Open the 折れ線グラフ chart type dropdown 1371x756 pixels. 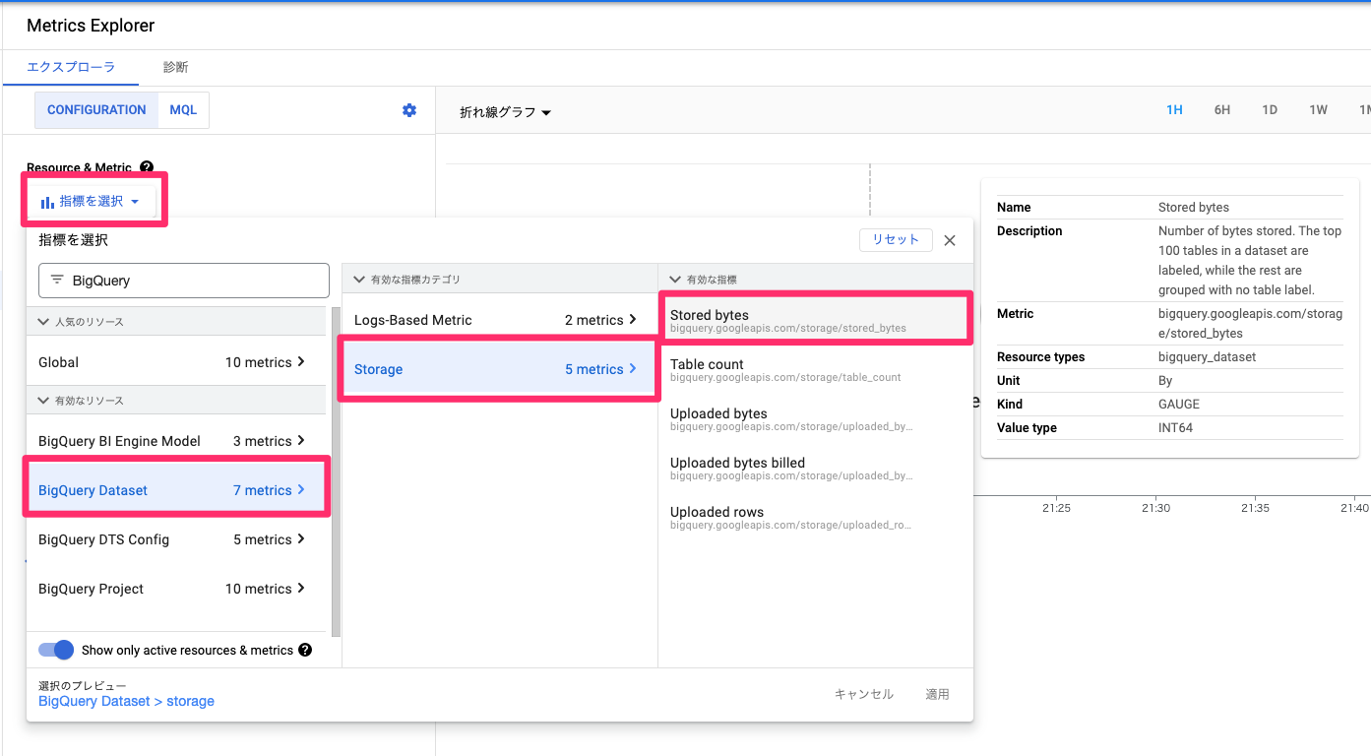[x=505, y=112]
